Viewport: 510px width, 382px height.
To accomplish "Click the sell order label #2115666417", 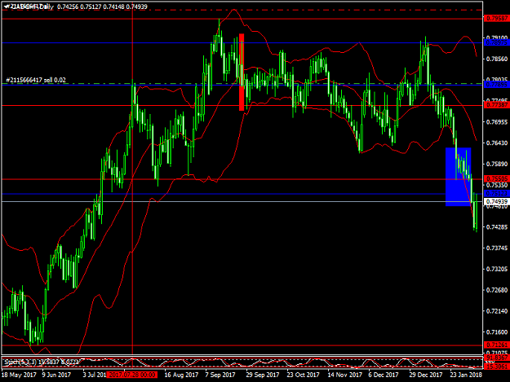I will tap(36, 80).
